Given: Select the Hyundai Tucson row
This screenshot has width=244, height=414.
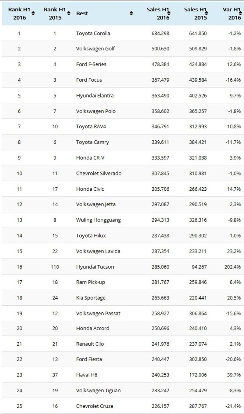Looking at the screenshot, I should click(x=122, y=267).
